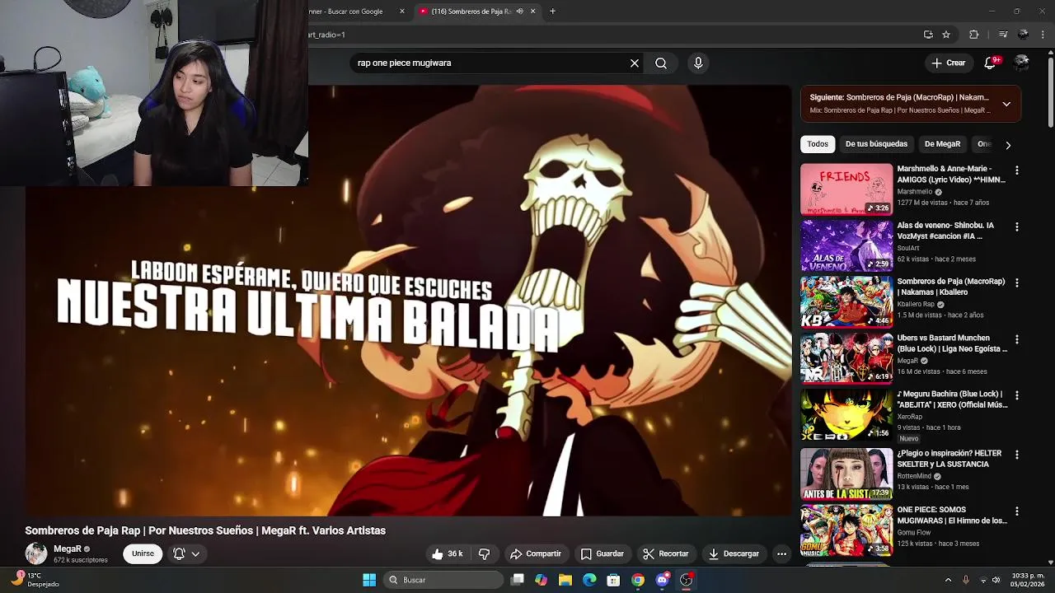Screen dimensions: 1055x593
Task: Open Kballero MacroRap video thumbnail
Action: 846,301
